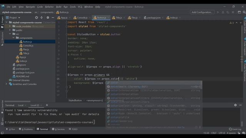Click the warnings count indicator in editor
This screenshot has width=246, height=138.
click(x=231, y=23)
